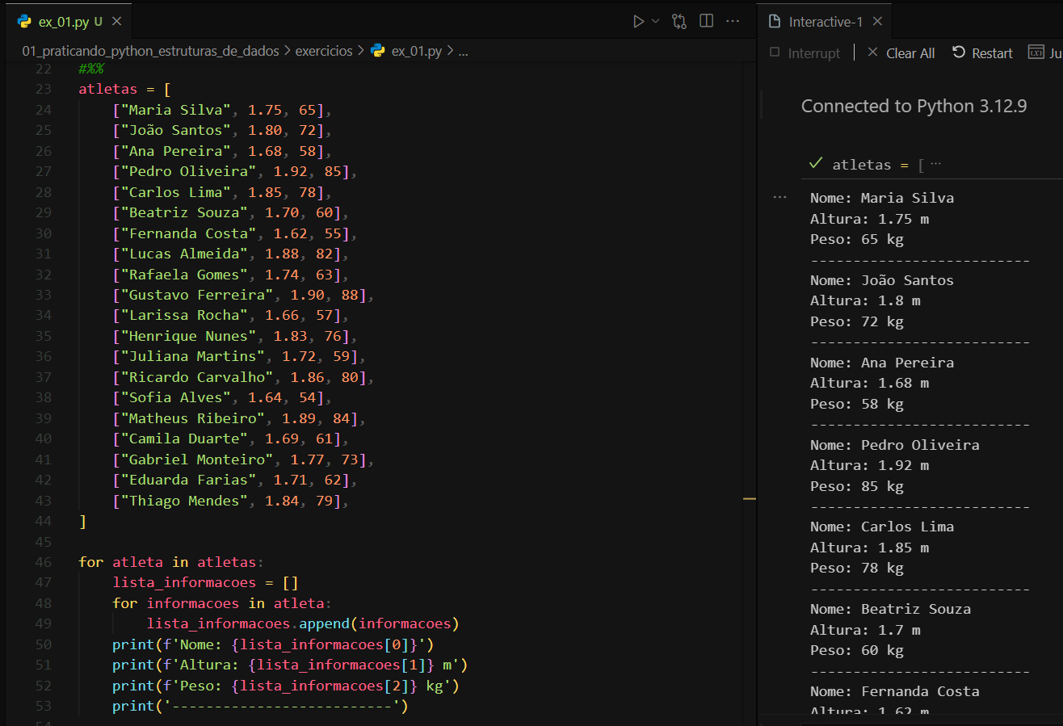The image size is (1063, 726).
Task: Click 'atletas = [' on line 23
Action: click(124, 89)
